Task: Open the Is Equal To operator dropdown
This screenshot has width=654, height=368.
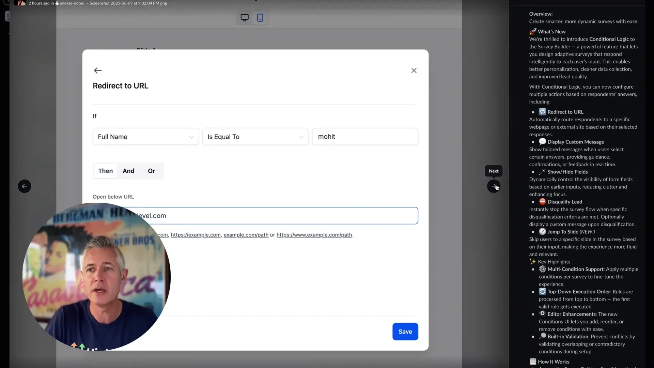Action: coord(255,137)
